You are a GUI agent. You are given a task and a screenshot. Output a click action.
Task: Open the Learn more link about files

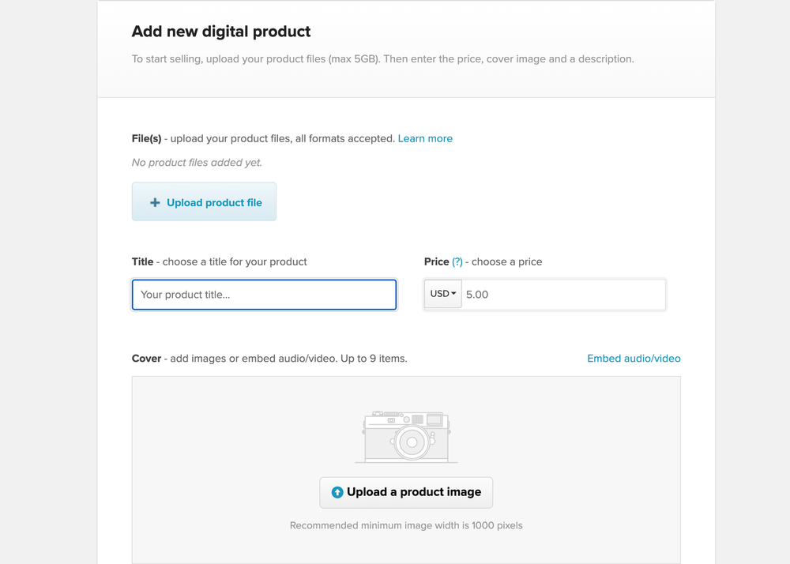[x=425, y=138]
